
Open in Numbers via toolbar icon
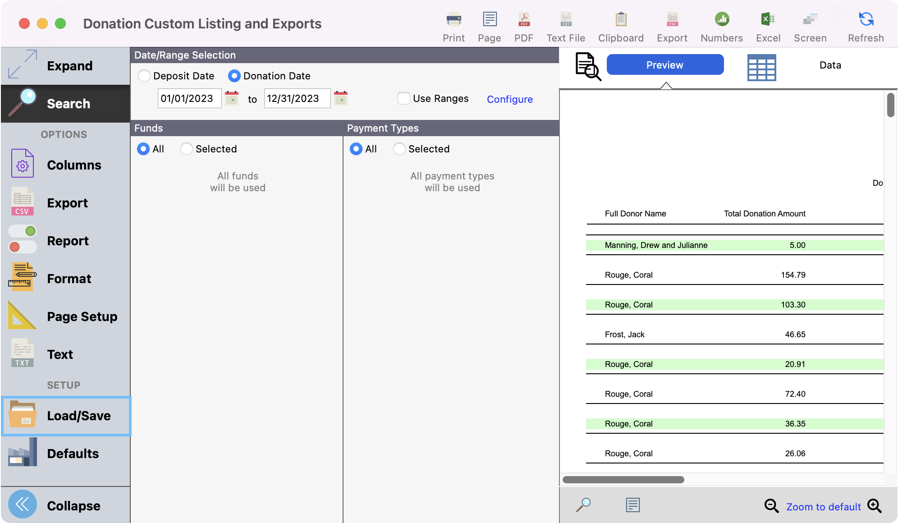[x=721, y=19]
